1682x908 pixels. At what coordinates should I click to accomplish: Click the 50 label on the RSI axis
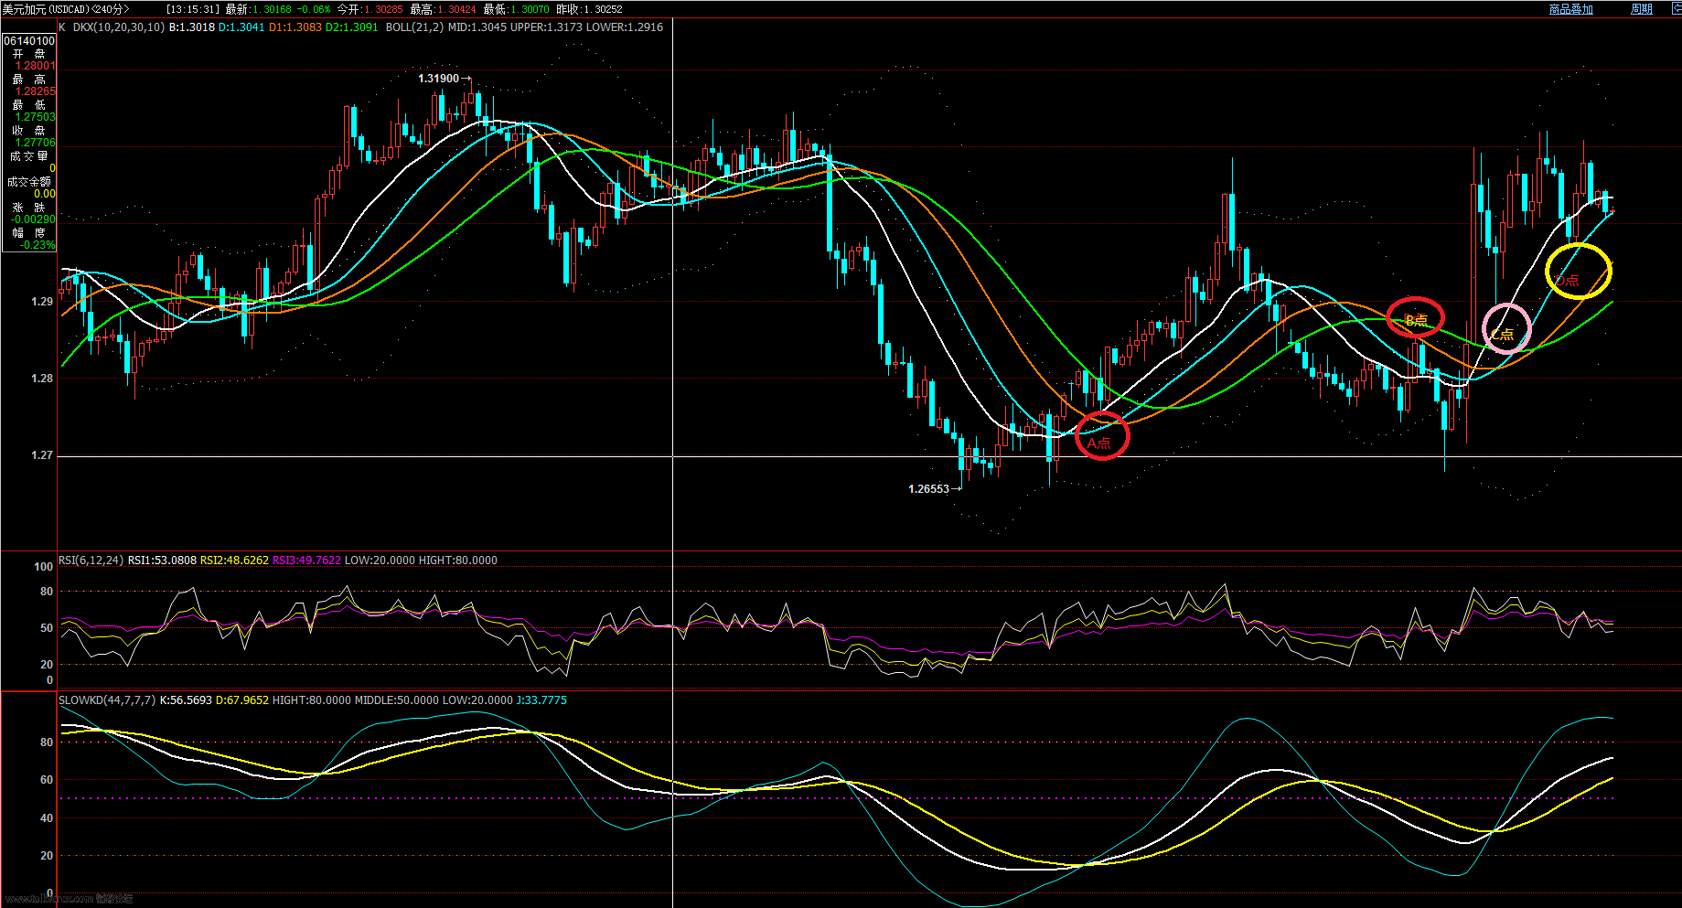pos(47,628)
